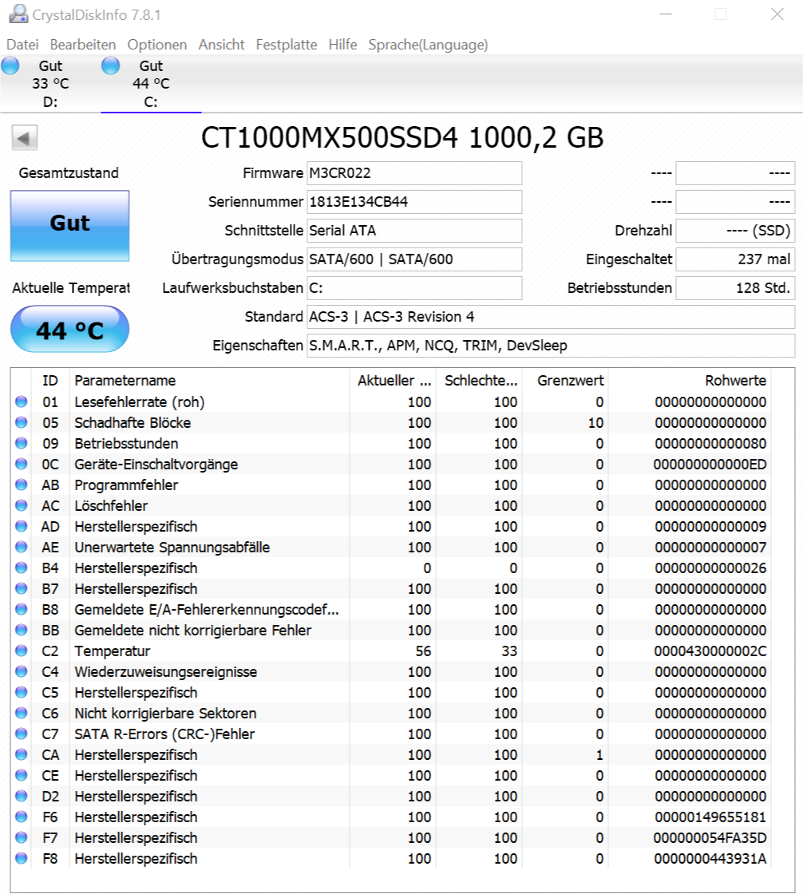Click status orb of Schadhafte Blöcke row
This screenshot has width=803, height=894.
(21, 422)
